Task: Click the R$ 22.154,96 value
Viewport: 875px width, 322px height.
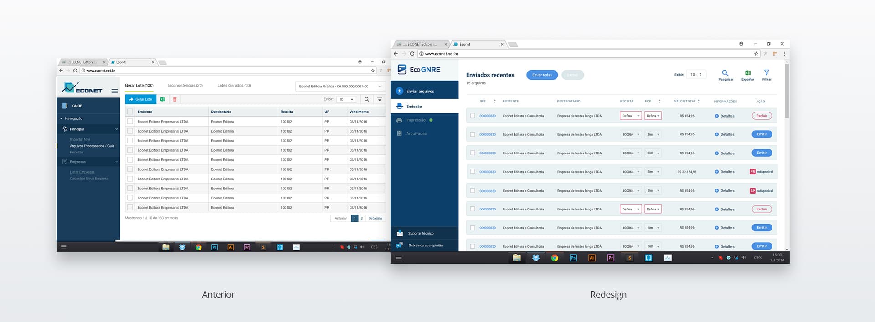Action: [x=687, y=172]
